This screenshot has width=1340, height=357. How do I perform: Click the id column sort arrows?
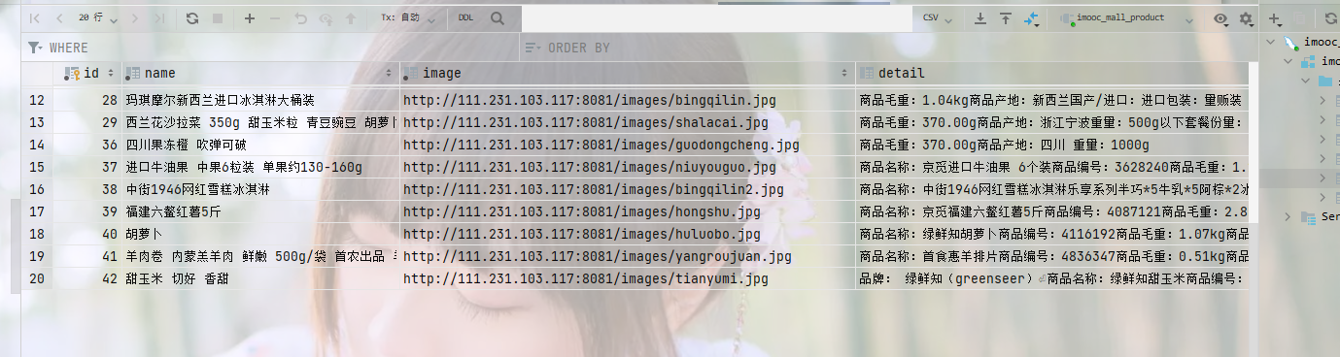111,74
